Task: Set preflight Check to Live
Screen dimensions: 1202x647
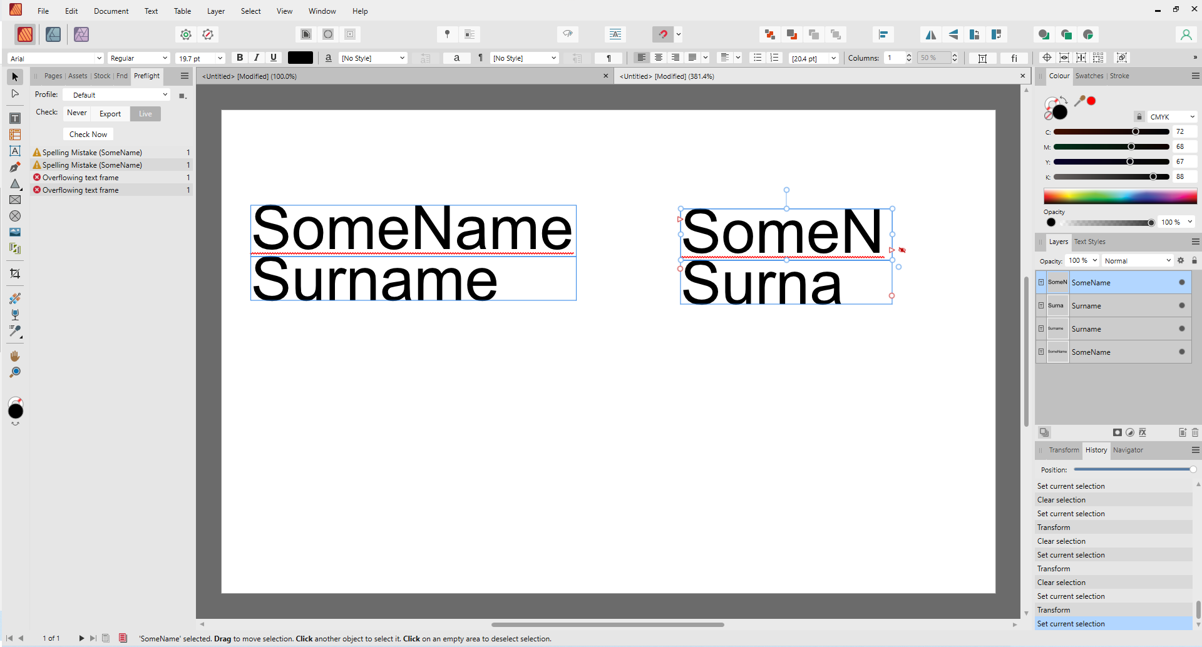Action: click(145, 113)
